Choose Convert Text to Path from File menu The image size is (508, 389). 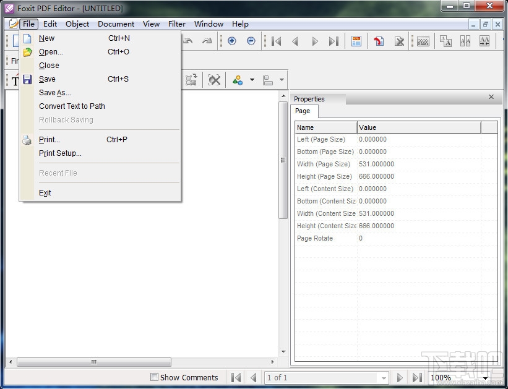click(72, 106)
